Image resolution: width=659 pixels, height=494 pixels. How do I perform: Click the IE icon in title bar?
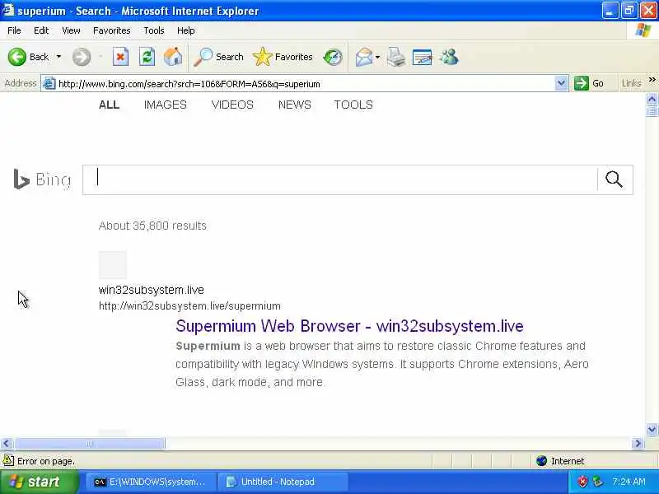click(8, 10)
